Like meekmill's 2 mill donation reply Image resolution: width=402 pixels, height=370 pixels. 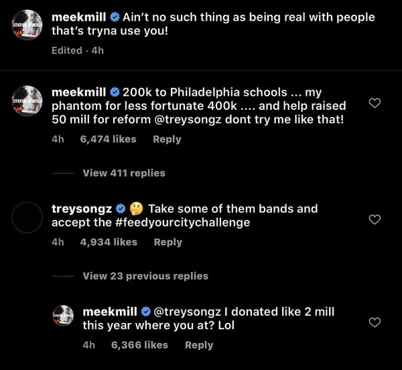[375, 323]
